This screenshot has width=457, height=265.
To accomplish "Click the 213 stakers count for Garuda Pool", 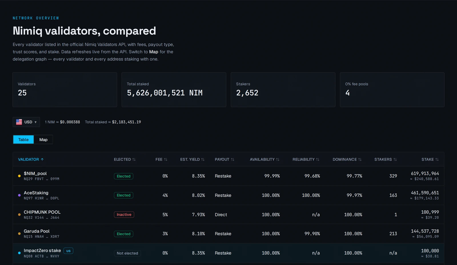I will click(393, 234).
